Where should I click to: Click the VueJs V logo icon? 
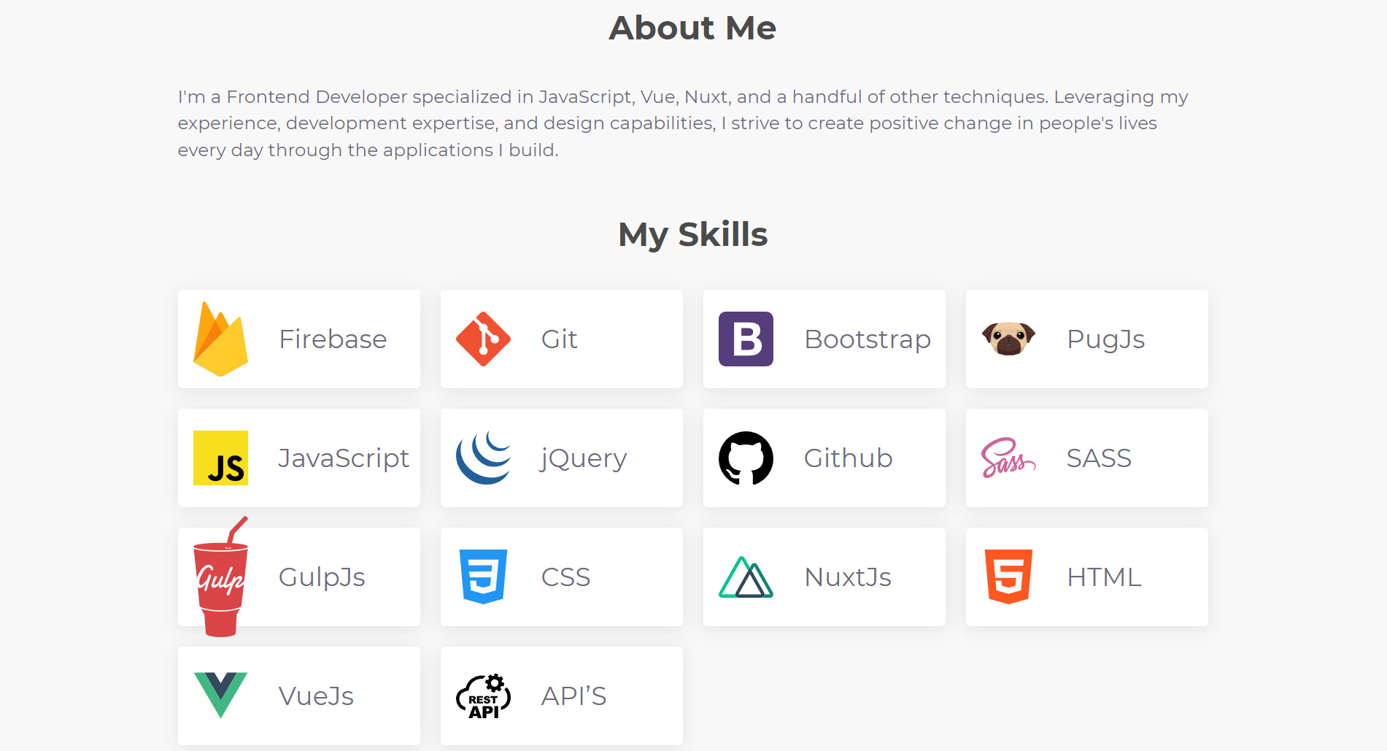[x=220, y=695]
